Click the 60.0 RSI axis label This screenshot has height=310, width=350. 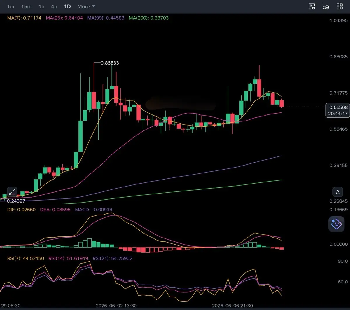click(x=343, y=282)
